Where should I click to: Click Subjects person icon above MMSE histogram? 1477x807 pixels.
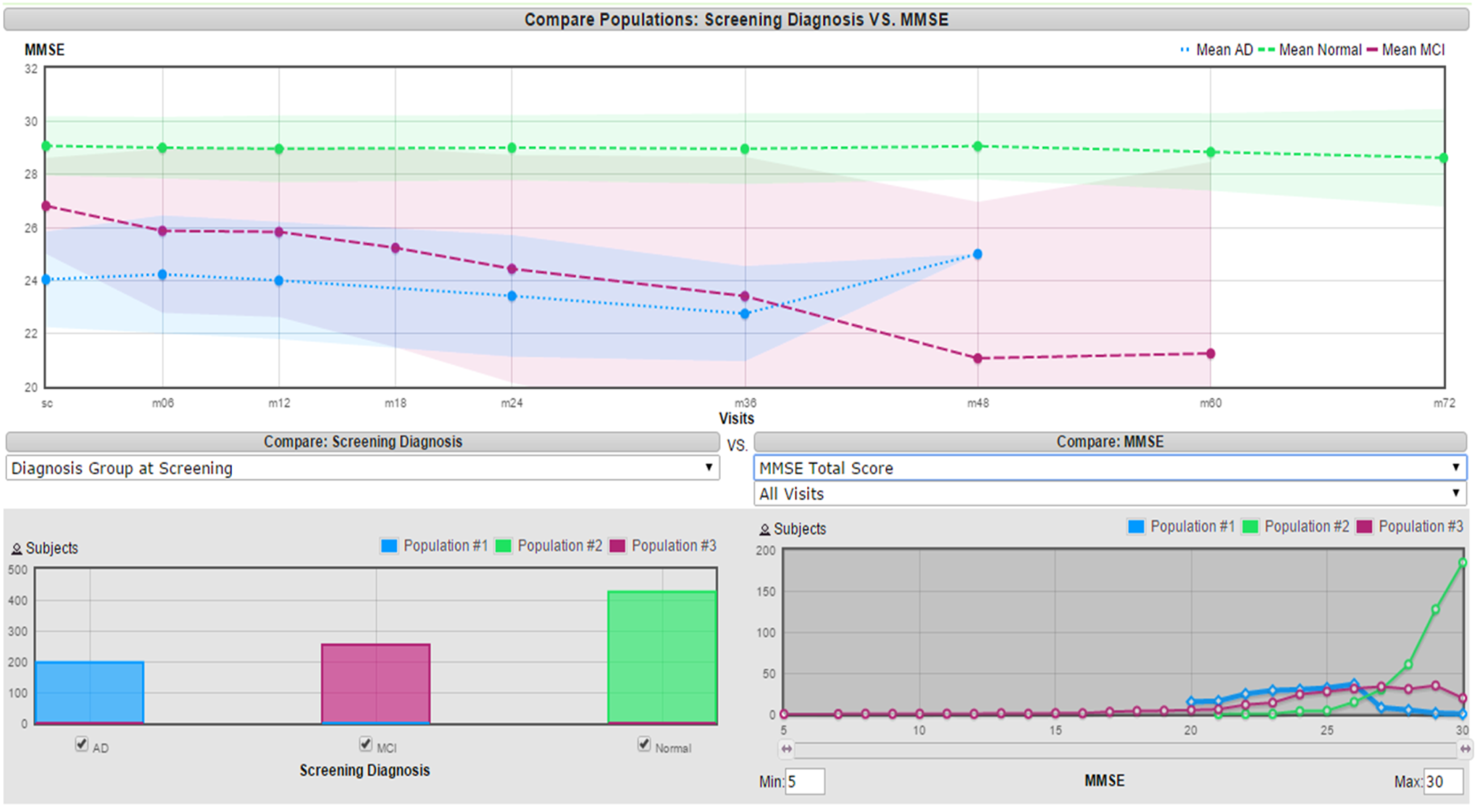click(x=764, y=529)
